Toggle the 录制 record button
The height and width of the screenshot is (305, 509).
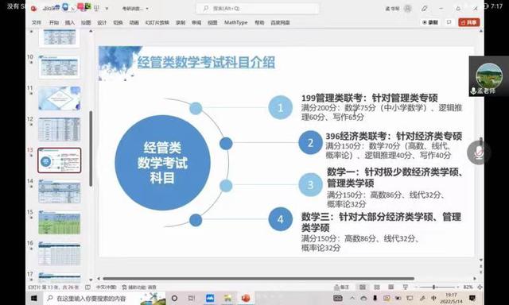tap(430, 22)
